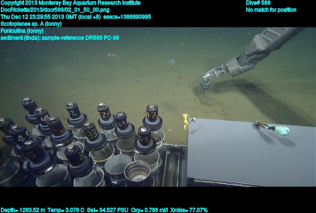The image size is (316, 213).
Task: Select the 'Scotoplanes sp. A (lonny)' annotation
Action: (31, 24)
